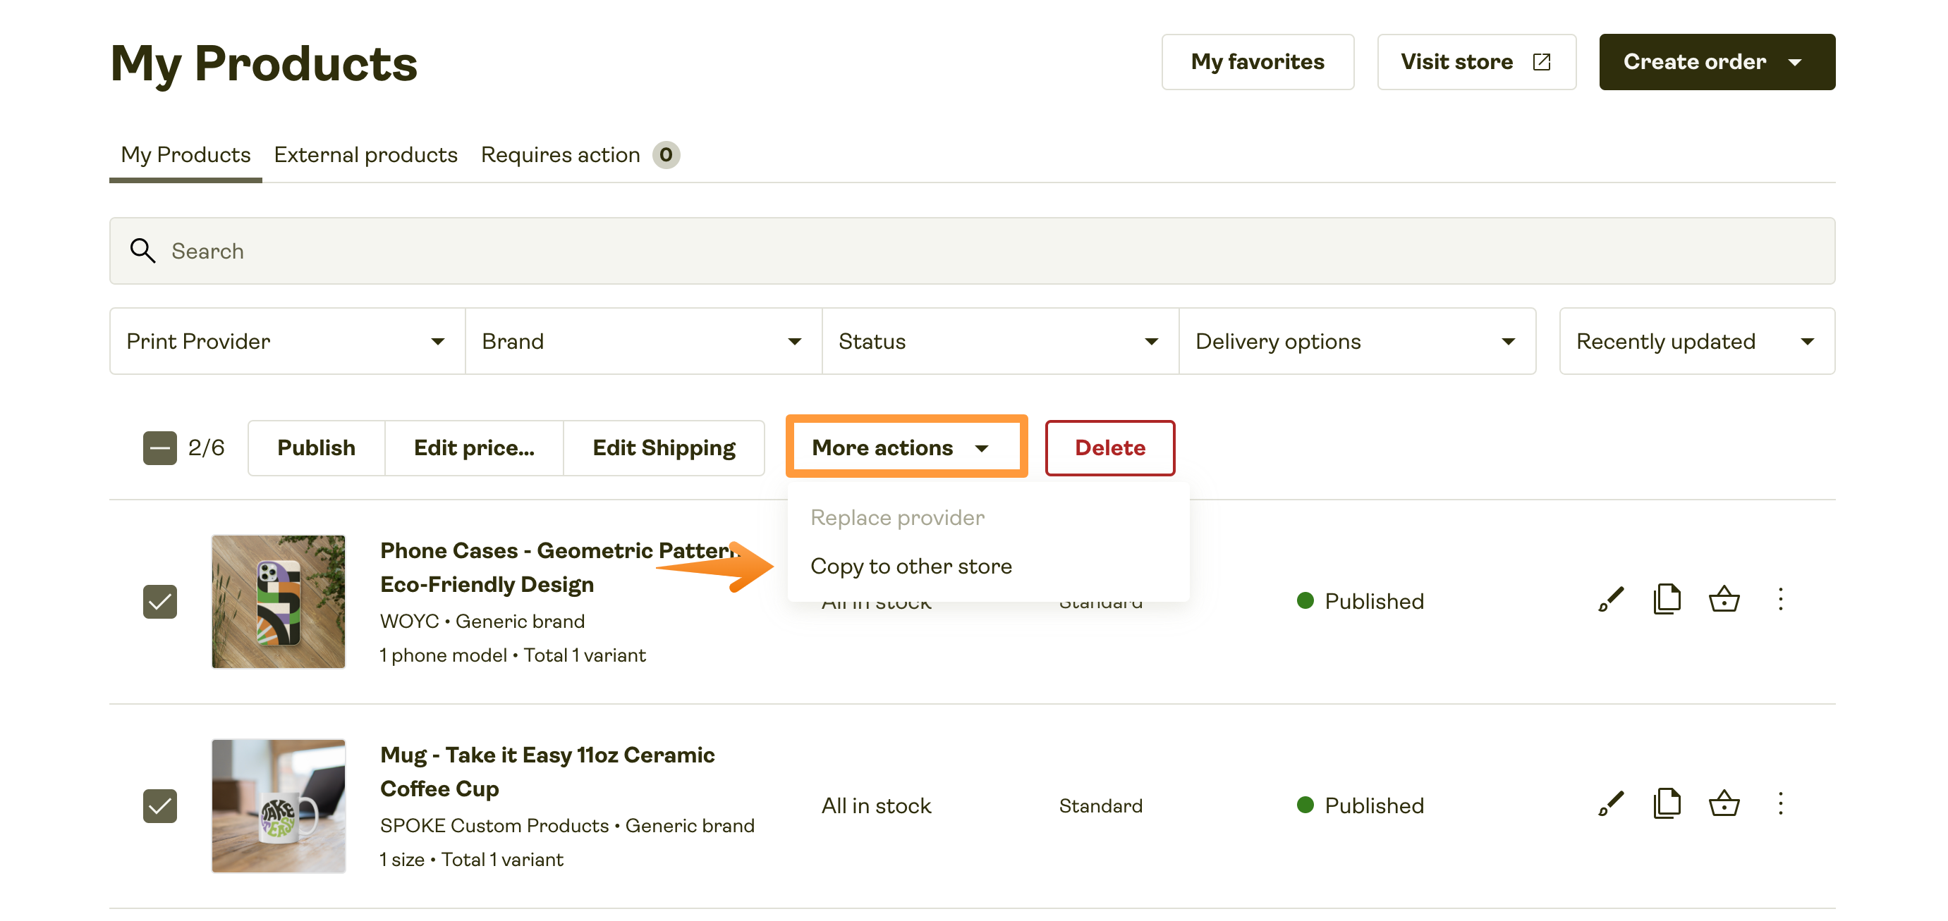Image resolution: width=1948 pixels, height=921 pixels.
Task: Click the duplicate icon for Mug product
Action: click(x=1667, y=804)
